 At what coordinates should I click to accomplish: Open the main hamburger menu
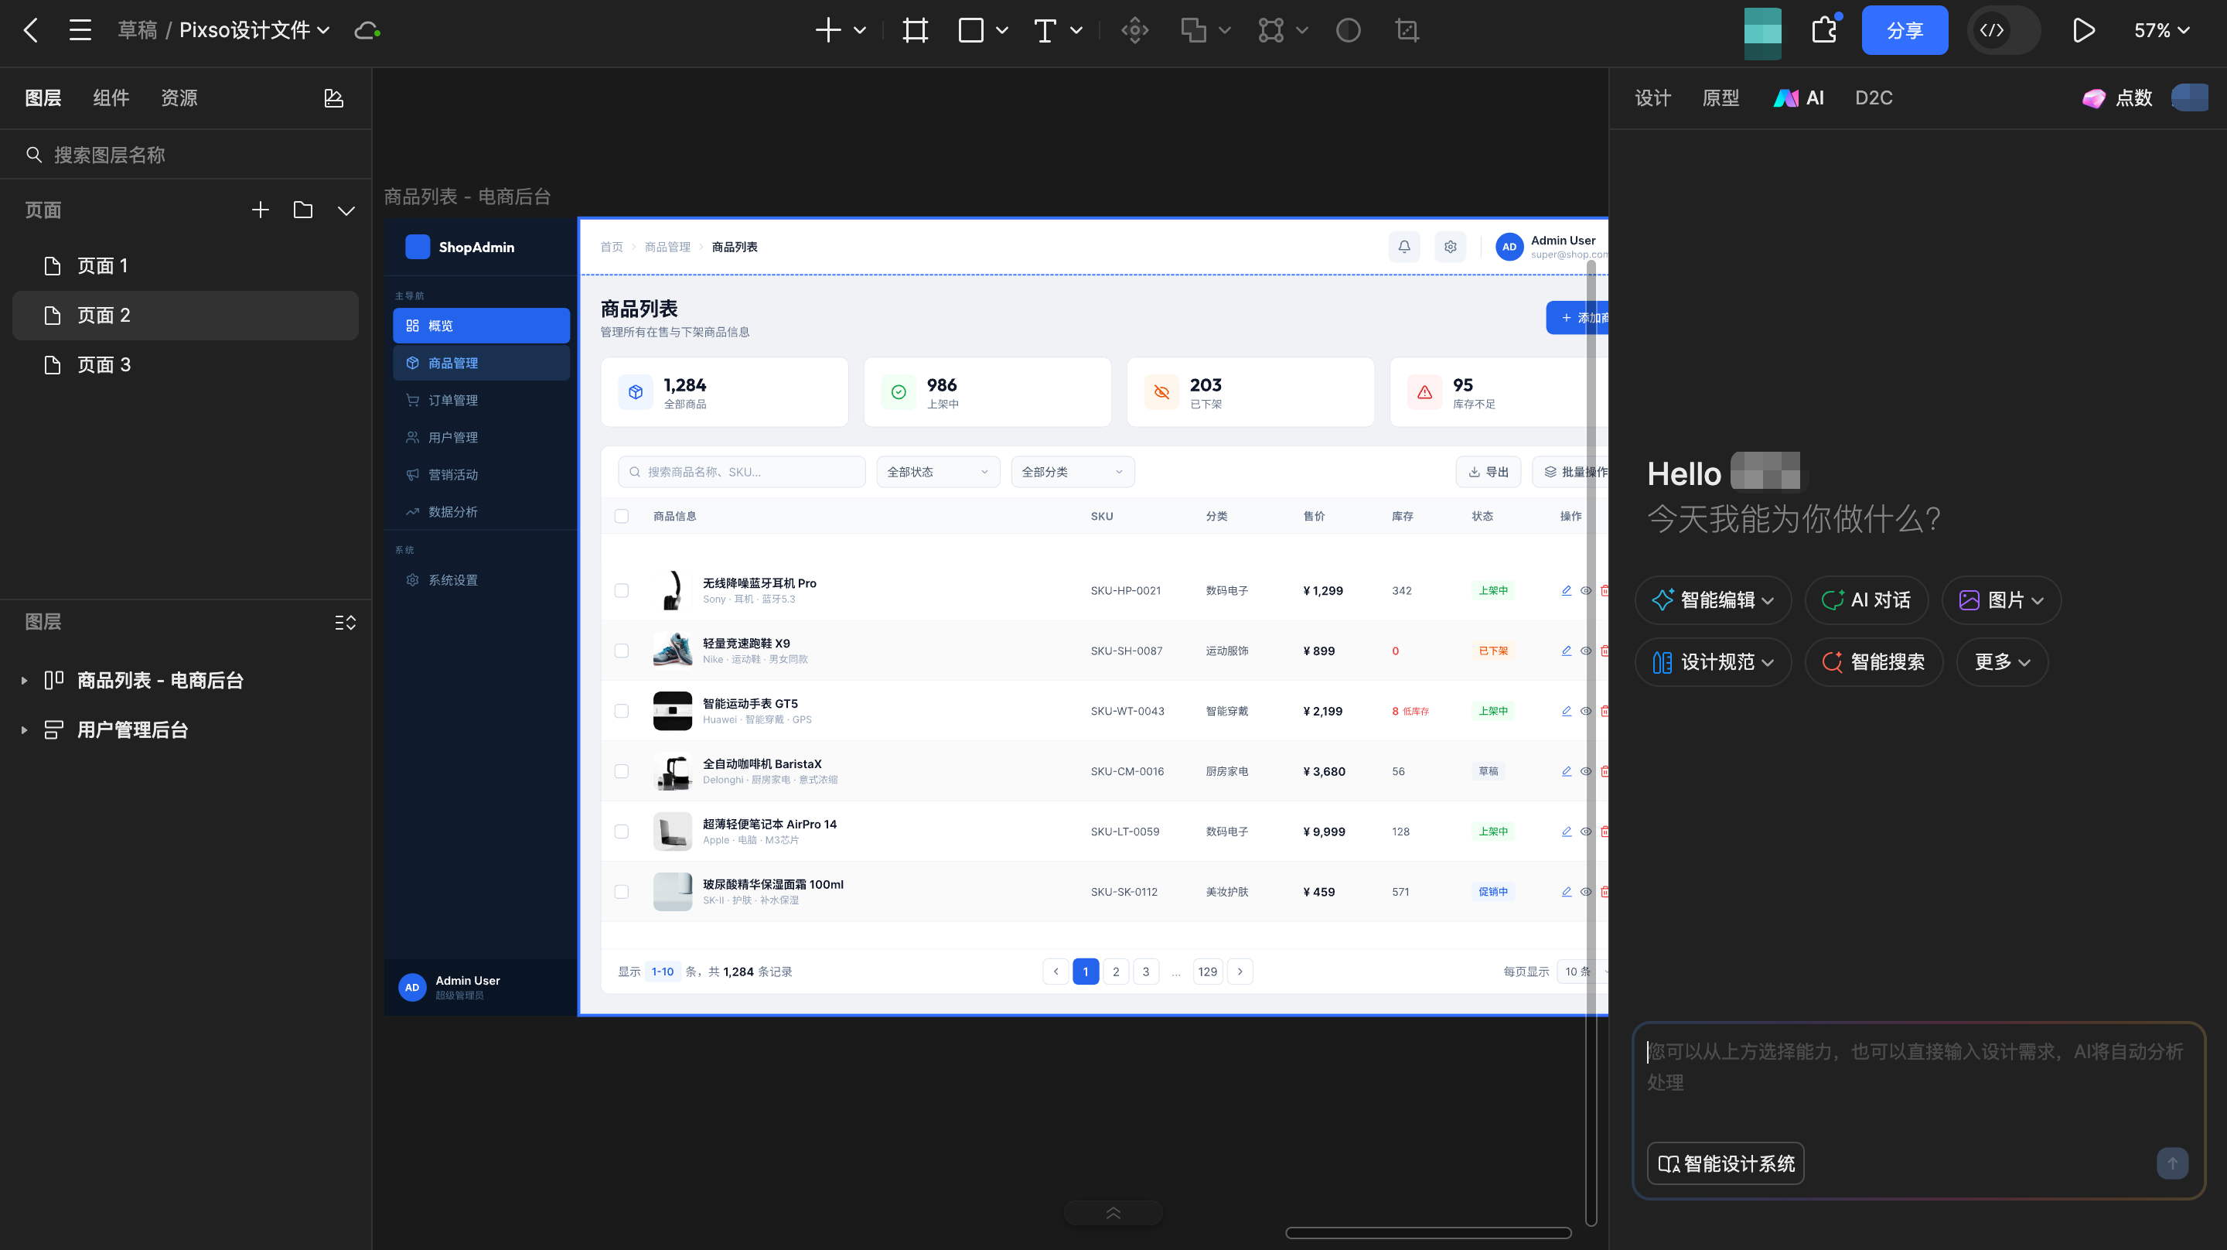point(80,31)
